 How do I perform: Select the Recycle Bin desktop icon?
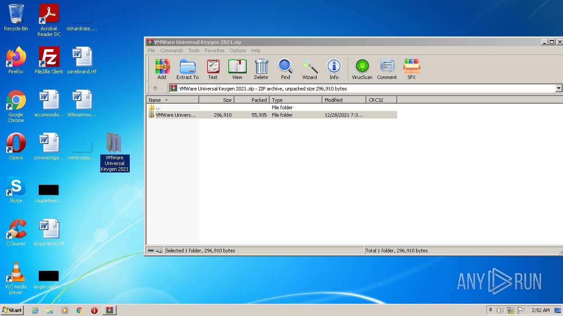pos(16,18)
